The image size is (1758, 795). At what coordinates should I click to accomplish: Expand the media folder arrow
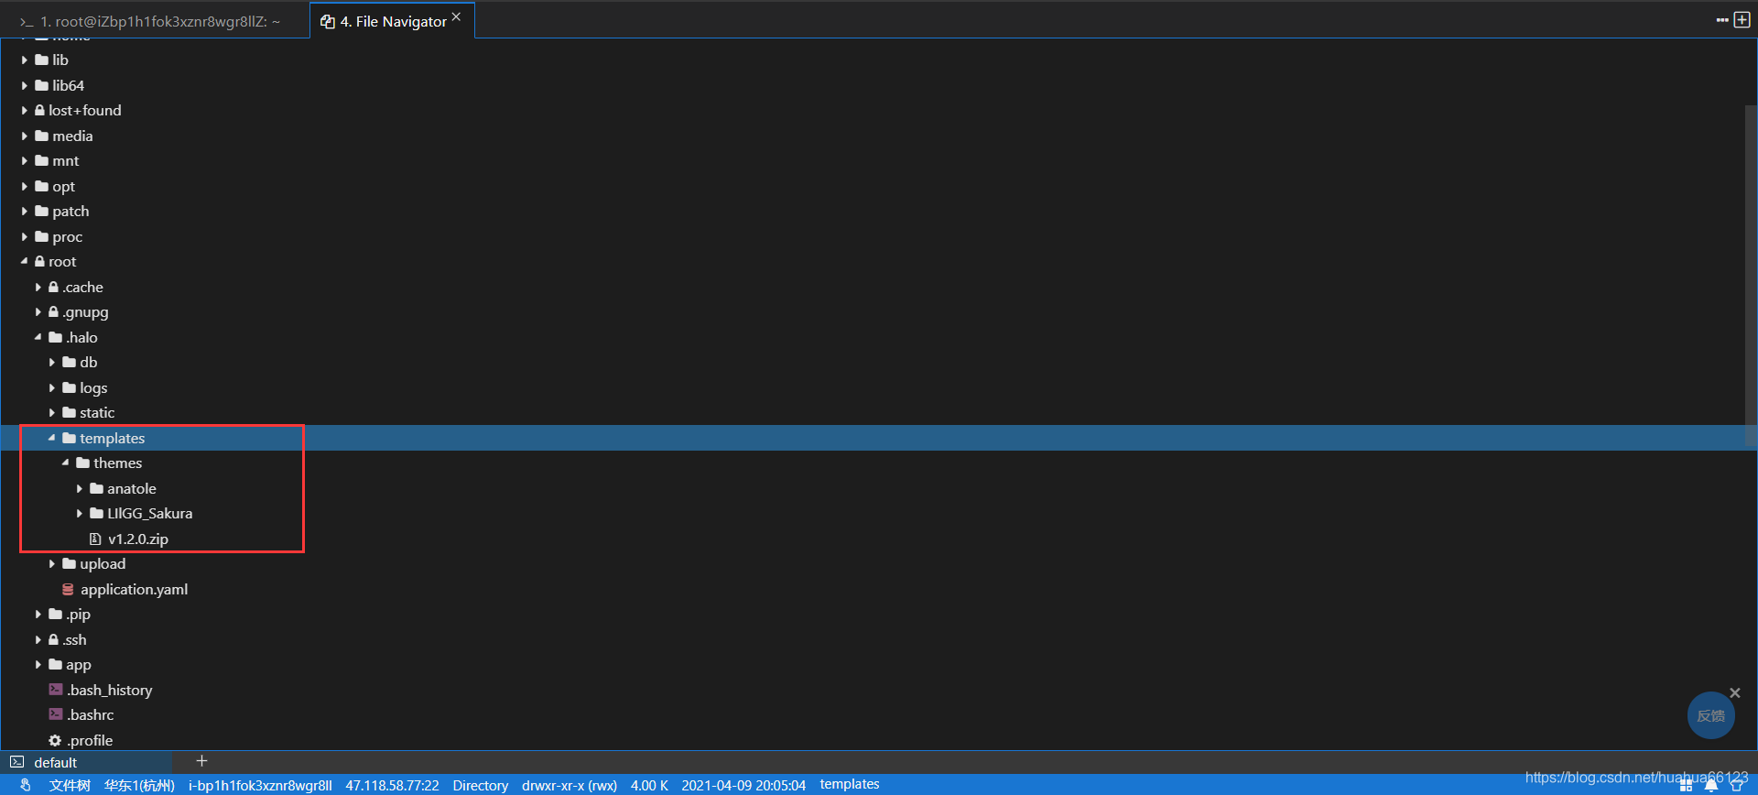pos(25,136)
